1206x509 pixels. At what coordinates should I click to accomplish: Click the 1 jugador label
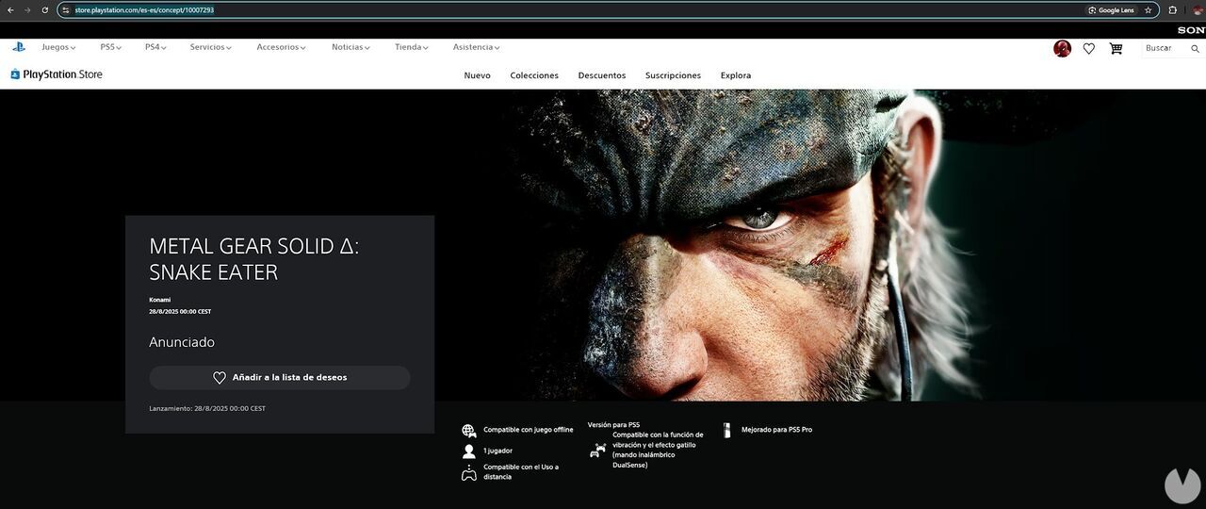click(498, 452)
